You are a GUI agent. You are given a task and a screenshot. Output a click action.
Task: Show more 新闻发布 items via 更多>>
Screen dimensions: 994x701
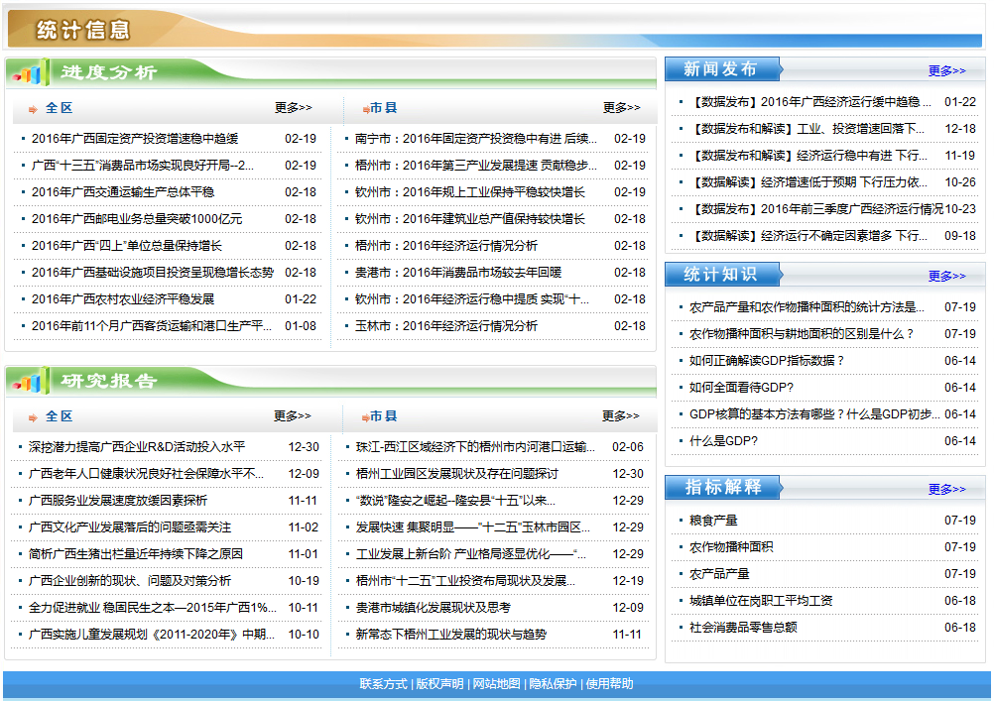click(x=946, y=71)
